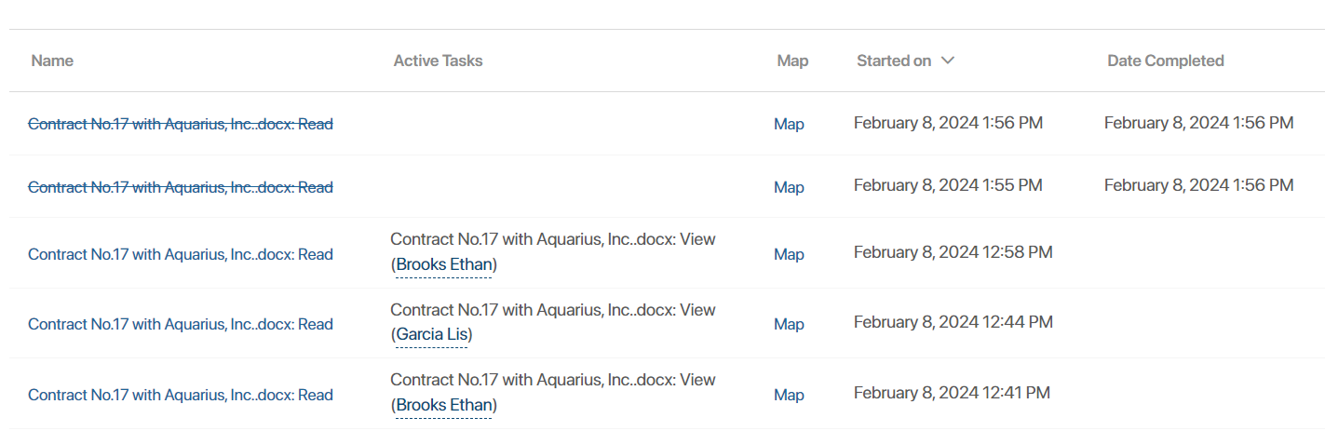Select the Active Tasks column header
1325x431 pixels.
click(438, 61)
